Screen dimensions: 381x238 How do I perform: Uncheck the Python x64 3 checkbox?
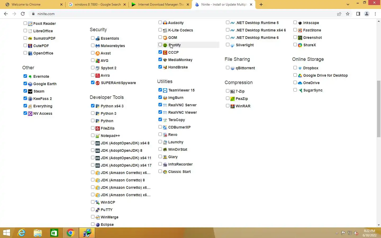[93, 106]
